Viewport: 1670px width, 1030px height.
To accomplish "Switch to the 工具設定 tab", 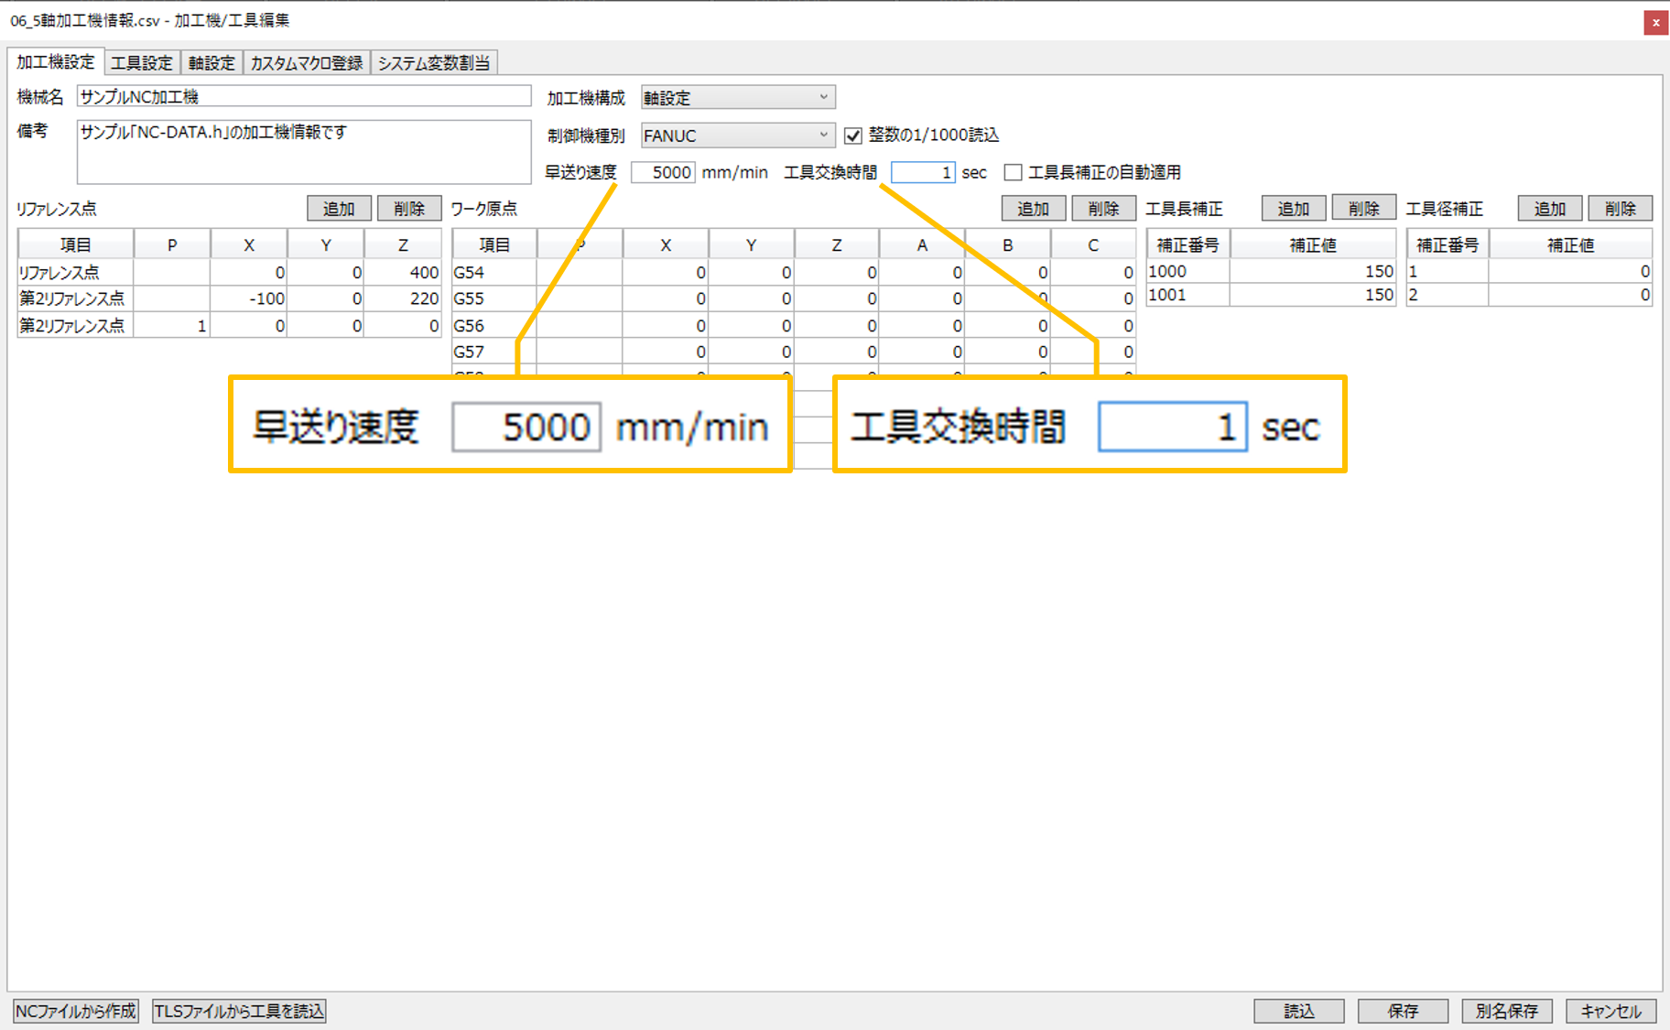I will [x=142, y=63].
